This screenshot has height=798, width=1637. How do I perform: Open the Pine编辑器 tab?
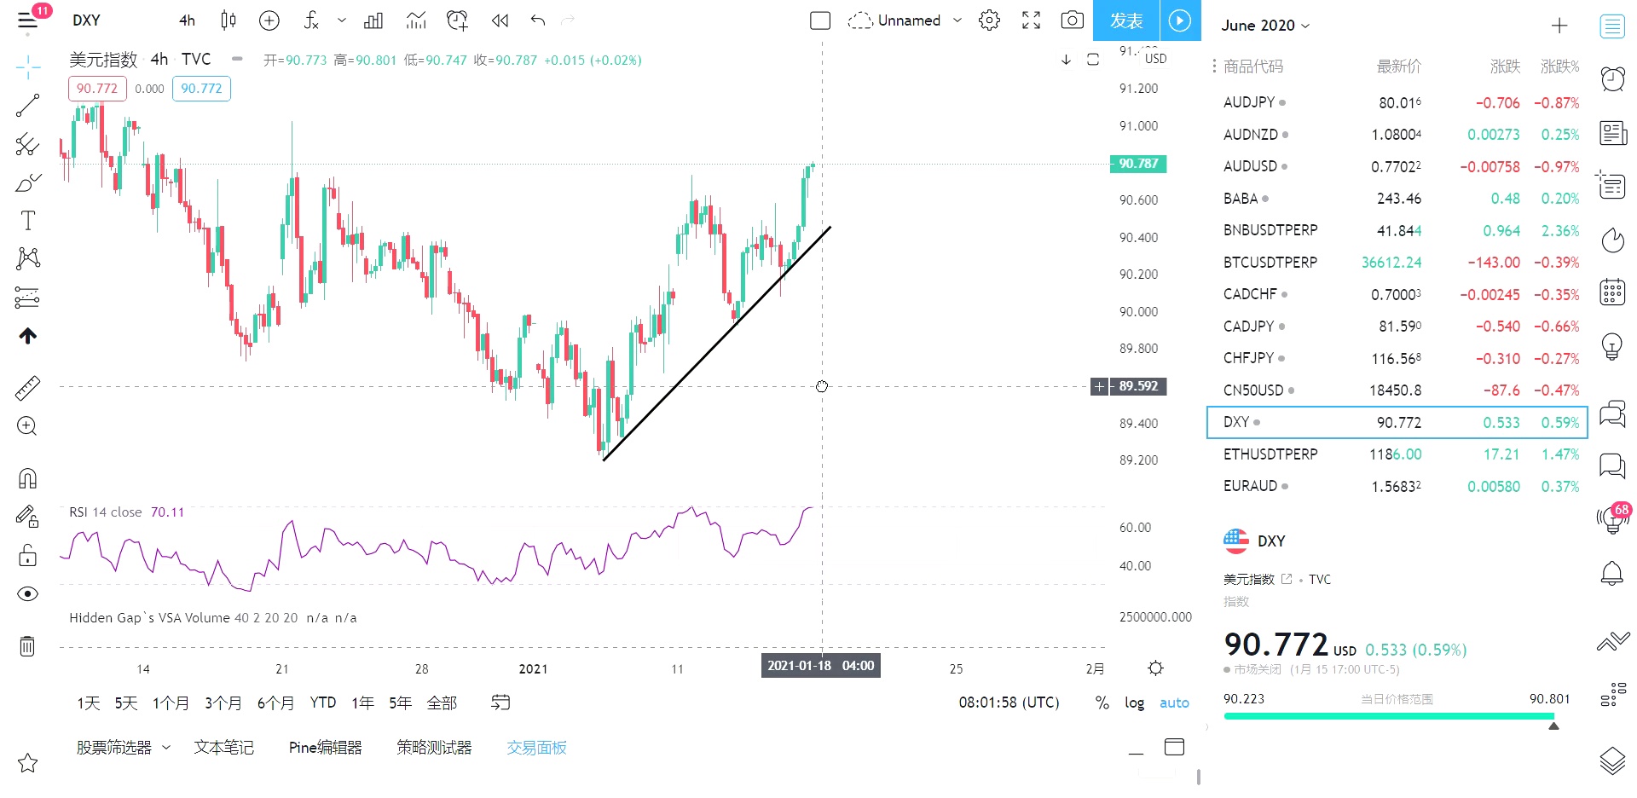point(325,748)
